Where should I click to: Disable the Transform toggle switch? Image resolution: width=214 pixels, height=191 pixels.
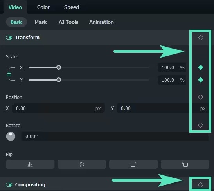9,38
